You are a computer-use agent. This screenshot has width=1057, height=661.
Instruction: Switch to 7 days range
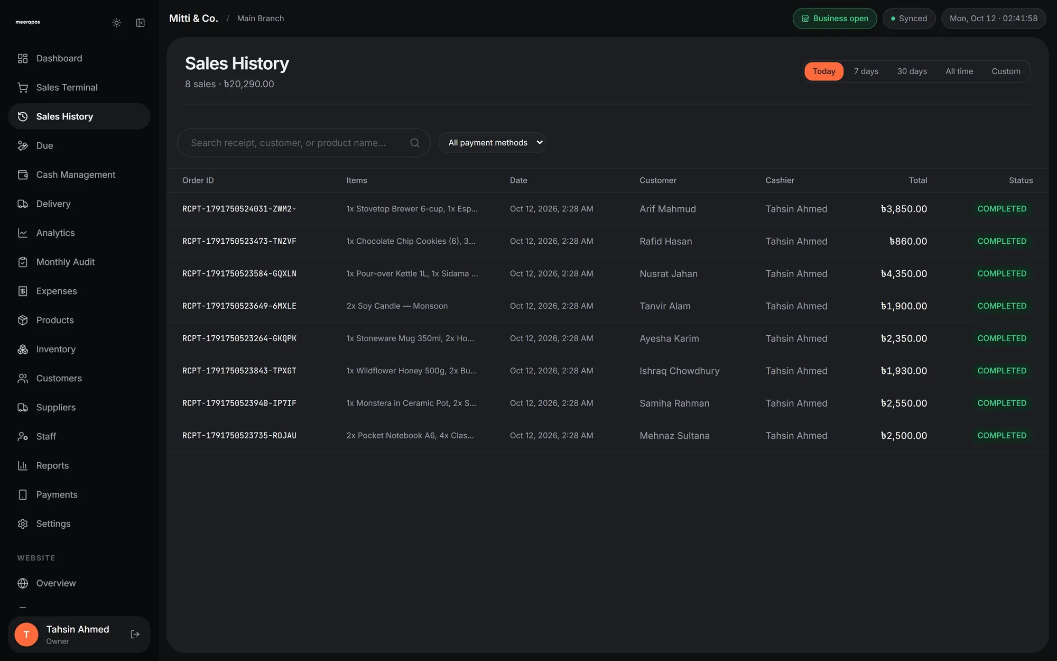coord(866,71)
